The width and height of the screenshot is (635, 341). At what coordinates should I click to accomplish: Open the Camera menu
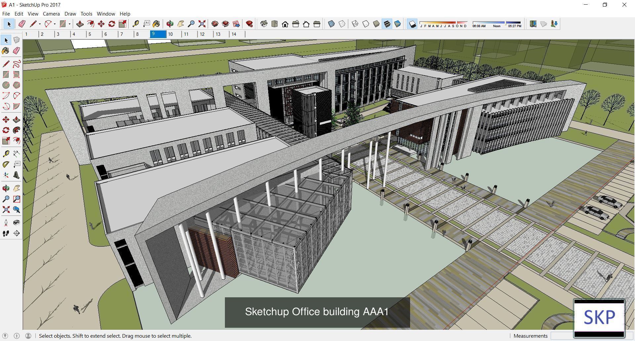click(51, 14)
